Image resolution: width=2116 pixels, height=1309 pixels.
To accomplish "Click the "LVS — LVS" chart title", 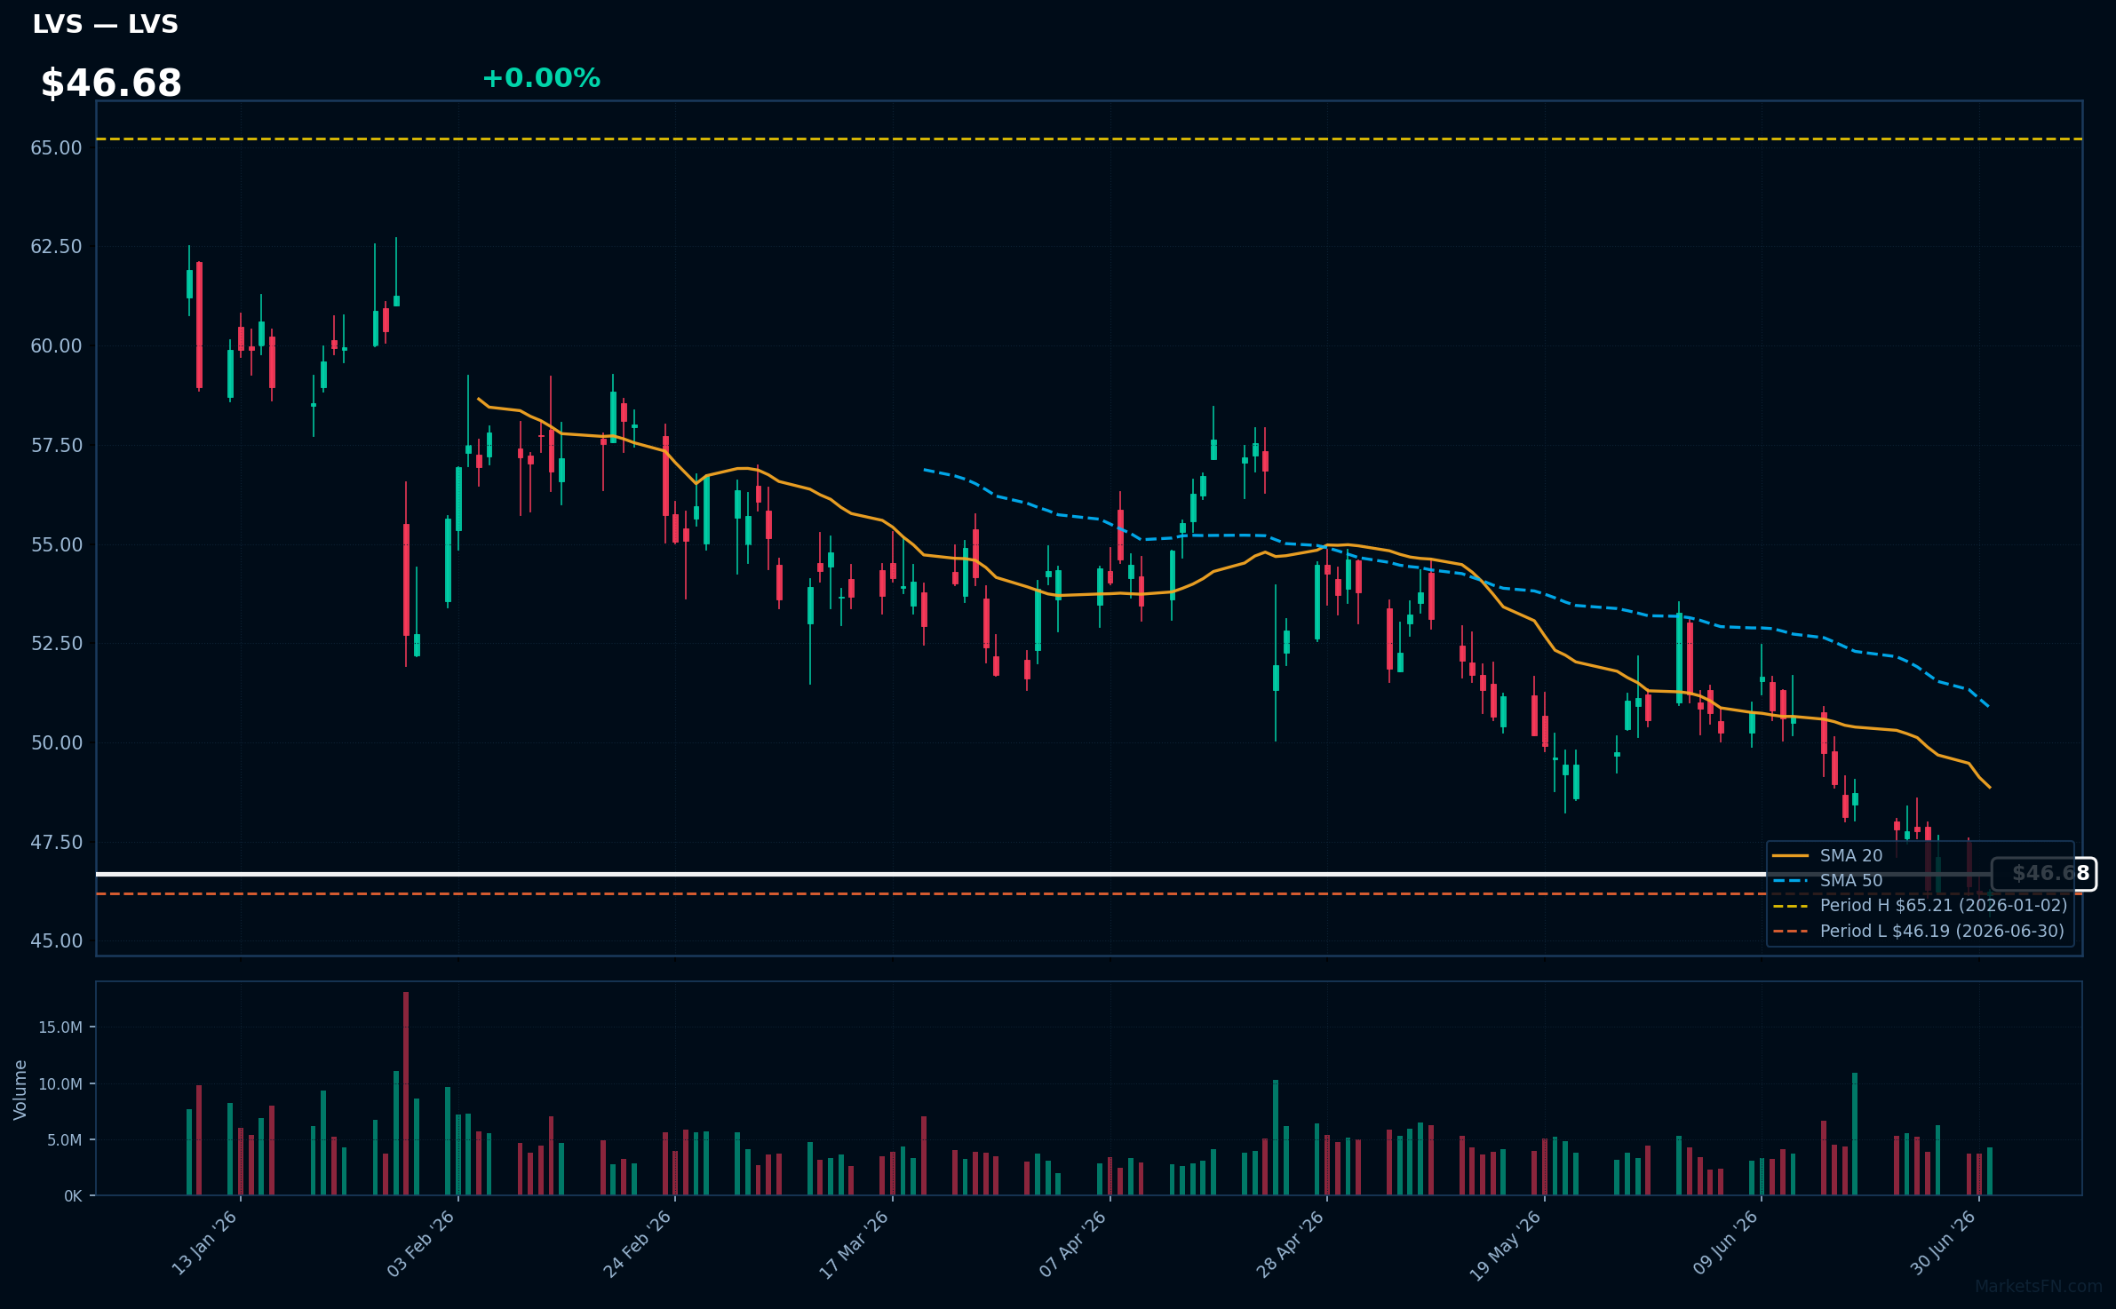I will [x=105, y=24].
